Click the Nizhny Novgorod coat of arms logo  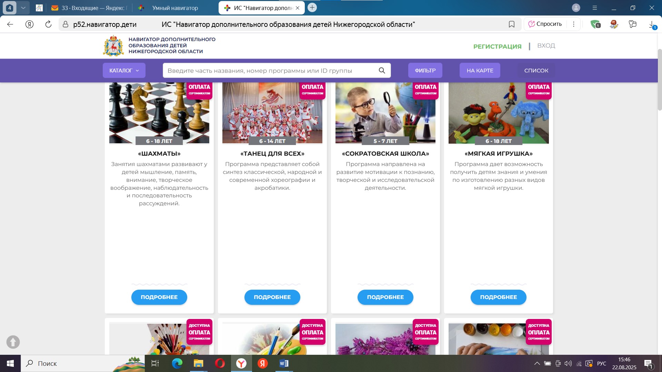pos(113,46)
